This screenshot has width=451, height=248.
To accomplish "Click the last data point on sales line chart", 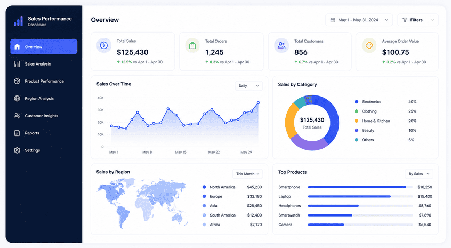I will 259,103.
